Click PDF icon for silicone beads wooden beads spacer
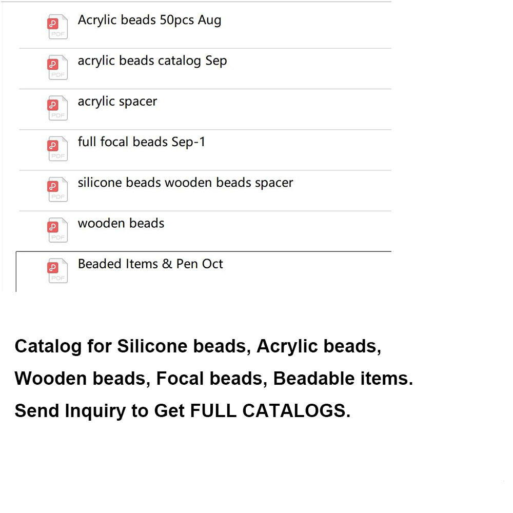This screenshot has height=513, width=513. tap(57, 189)
